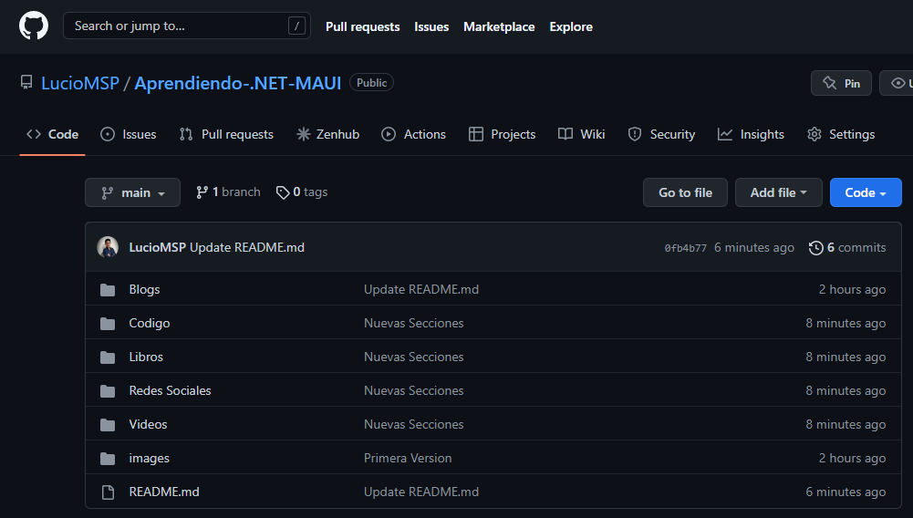Open the Projects tab
Image resolution: width=913 pixels, height=518 pixels.
(x=502, y=134)
